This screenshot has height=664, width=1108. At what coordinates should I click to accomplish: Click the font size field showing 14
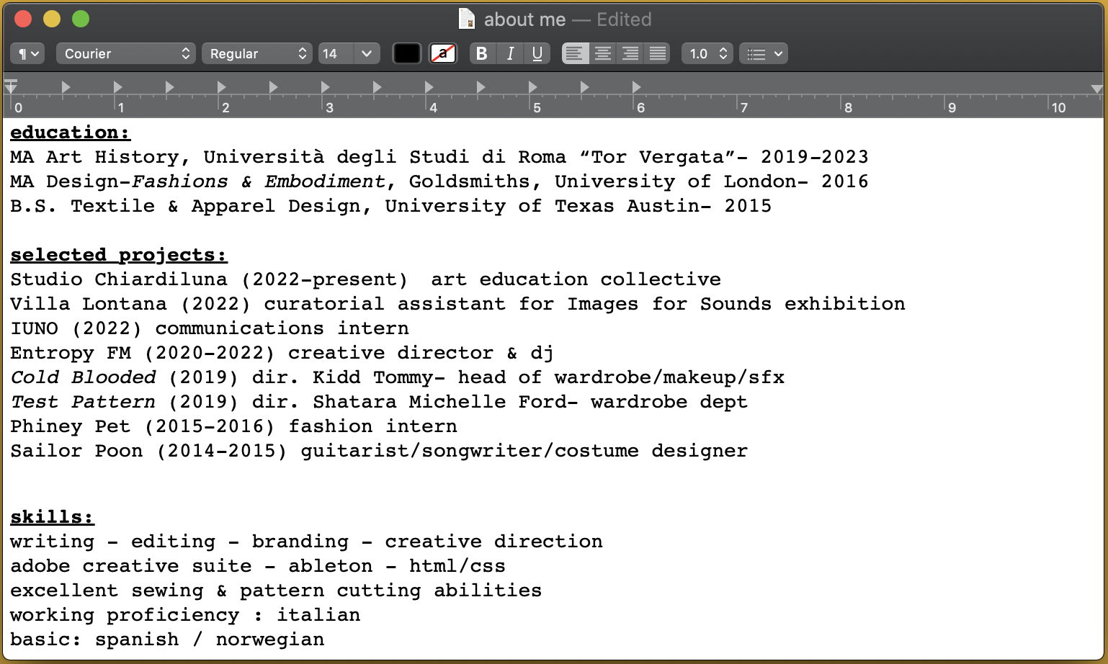pos(336,53)
